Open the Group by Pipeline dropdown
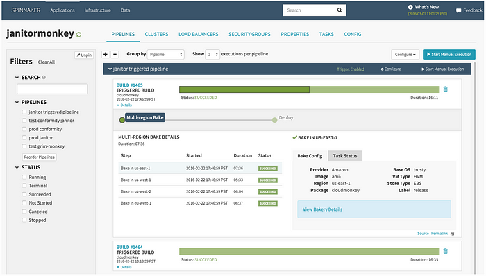 (166, 55)
